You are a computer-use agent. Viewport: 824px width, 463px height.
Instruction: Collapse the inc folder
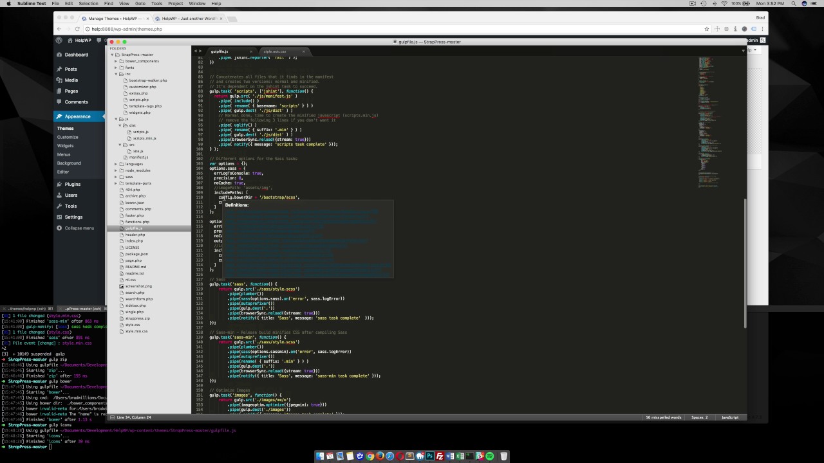[x=116, y=74]
